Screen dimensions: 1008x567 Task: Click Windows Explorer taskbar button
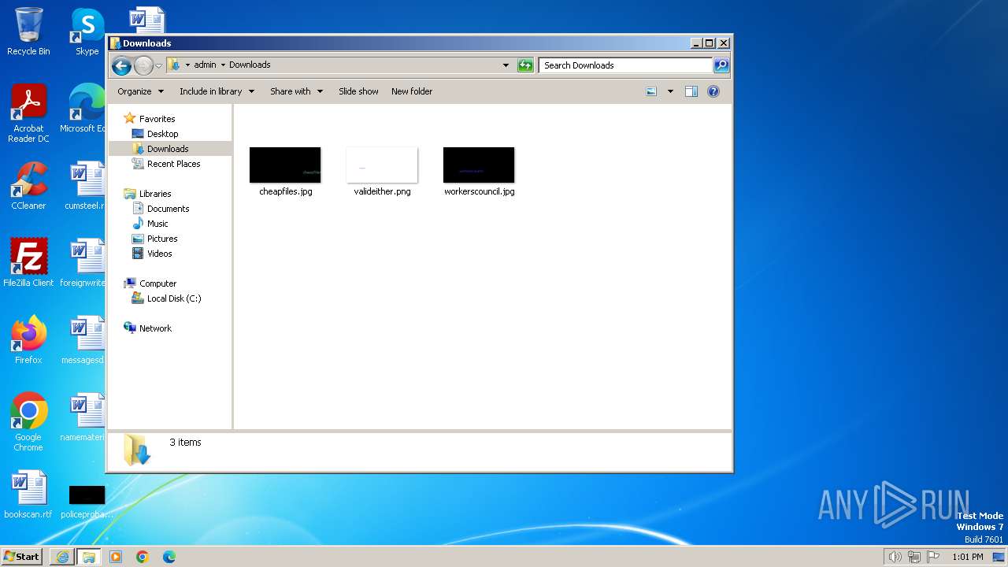89,557
